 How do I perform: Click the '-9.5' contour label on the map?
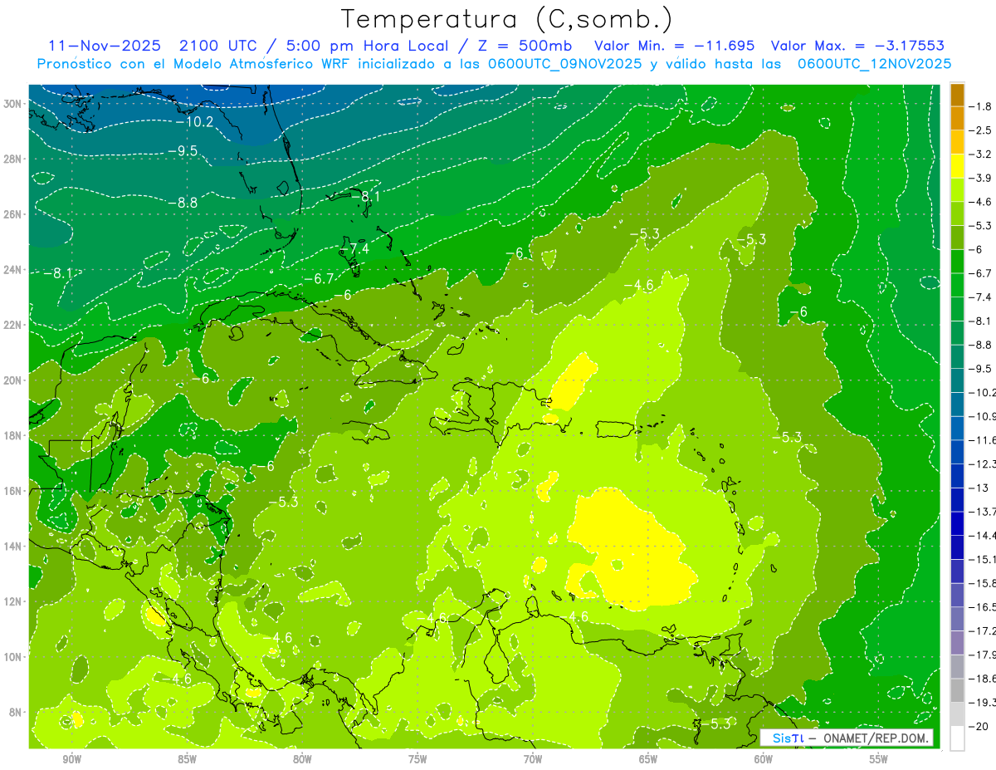click(x=182, y=150)
